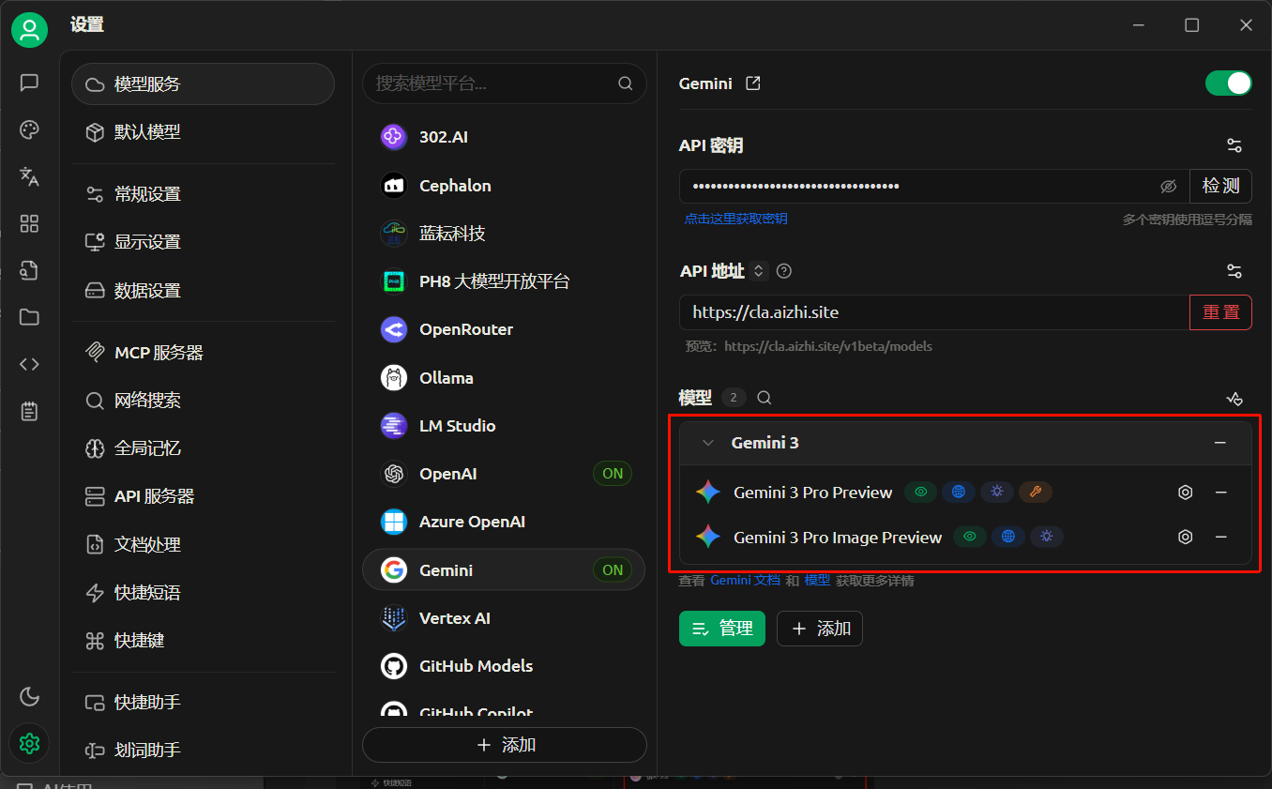The image size is (1272, 789).
Task: Open the user avatar profile
Action: tap(29, 30)
